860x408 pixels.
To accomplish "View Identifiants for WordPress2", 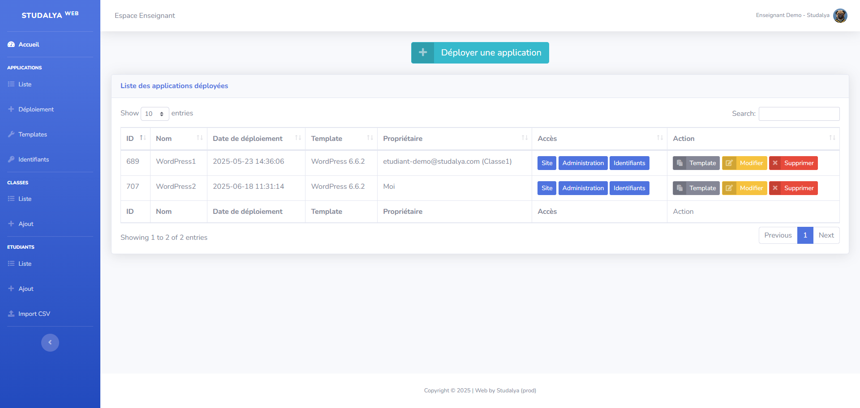I will coord(629,188).
